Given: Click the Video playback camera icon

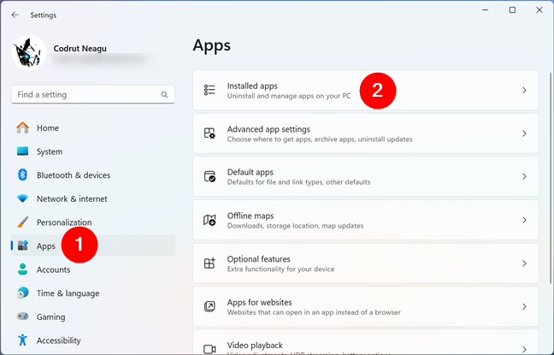Looking at the screenshot, I should (209, 348).
